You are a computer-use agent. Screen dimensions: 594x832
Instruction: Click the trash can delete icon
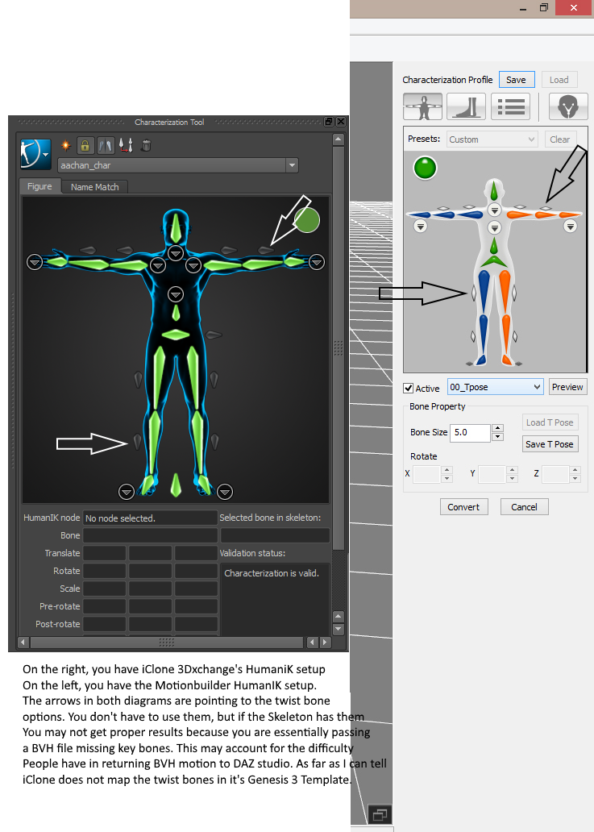146,146
